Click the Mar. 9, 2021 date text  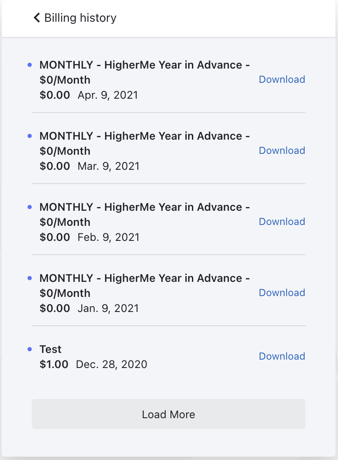[x=108, y=166]
